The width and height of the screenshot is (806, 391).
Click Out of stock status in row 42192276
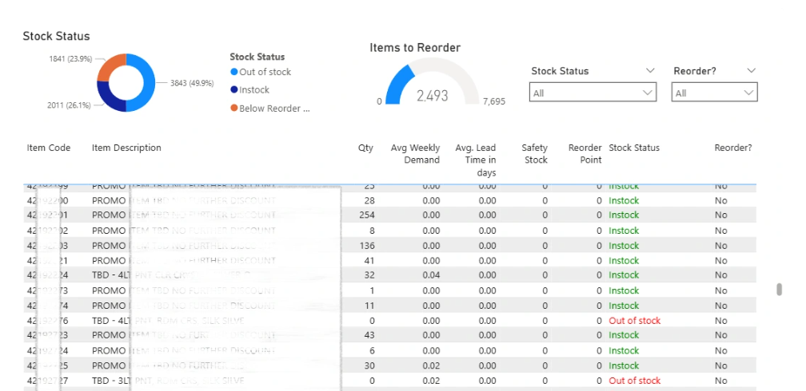click(x=635, y=321)
